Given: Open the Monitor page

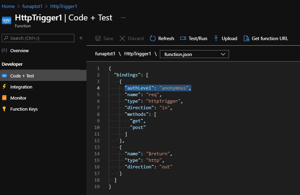Looking at the screenshot, I should point(18,98).
